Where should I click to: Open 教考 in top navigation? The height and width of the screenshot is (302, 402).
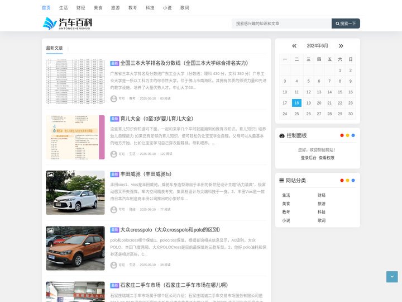(132, 8)
